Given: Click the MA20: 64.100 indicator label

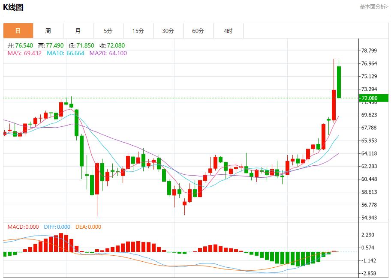Looking at the screenshot, I should coord(108,53).
